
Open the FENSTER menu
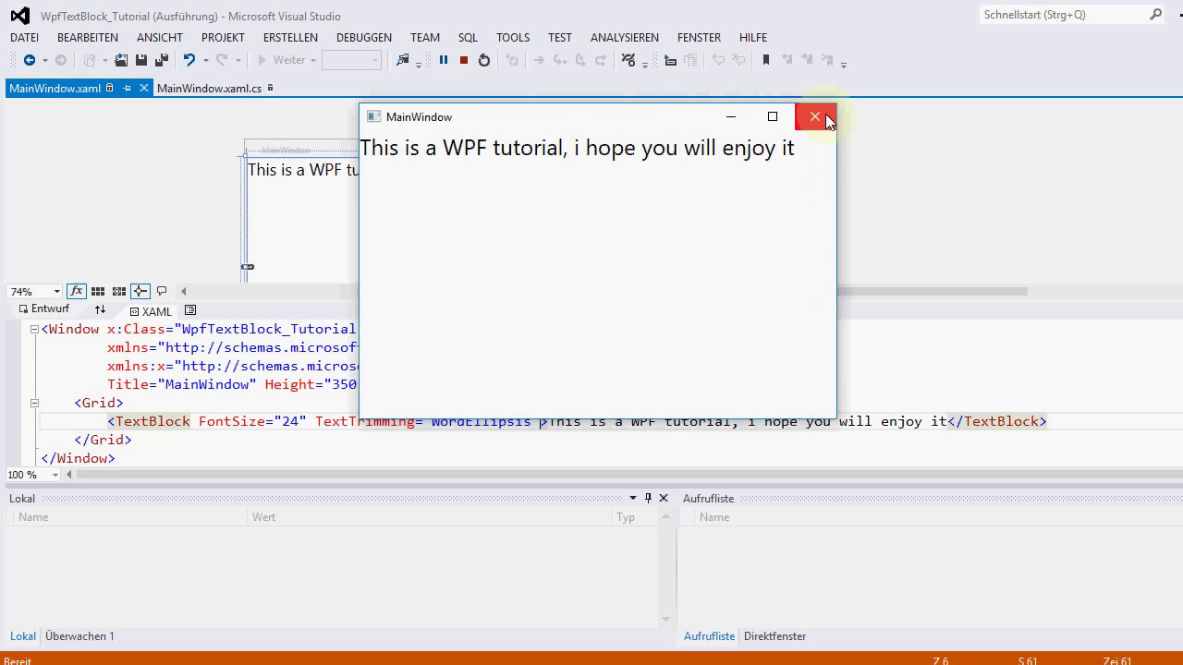(699, 38)
